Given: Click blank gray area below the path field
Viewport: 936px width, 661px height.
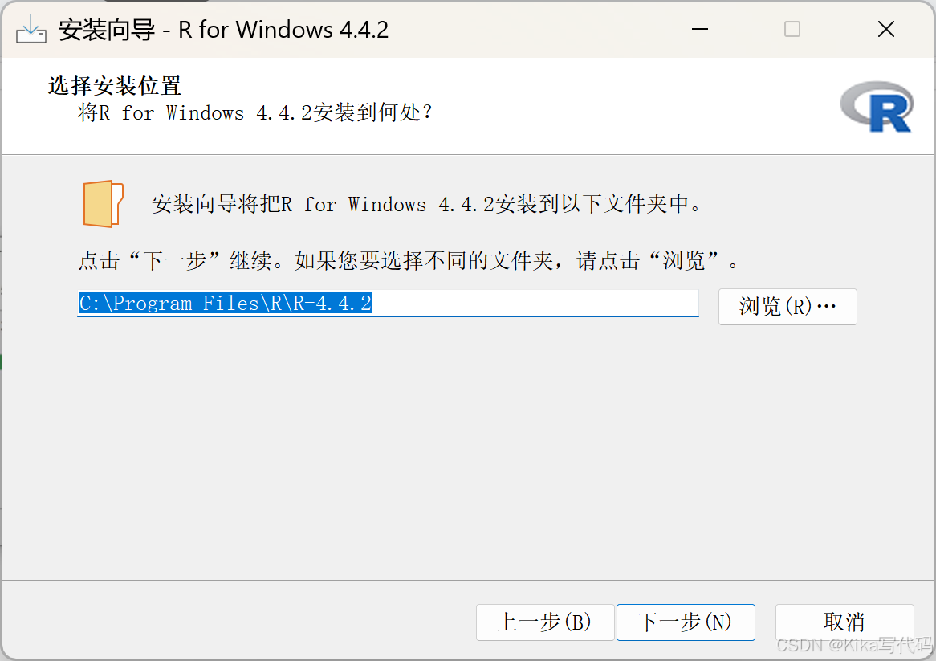Looking at the screenshot, I should click(x=466, y=448).
